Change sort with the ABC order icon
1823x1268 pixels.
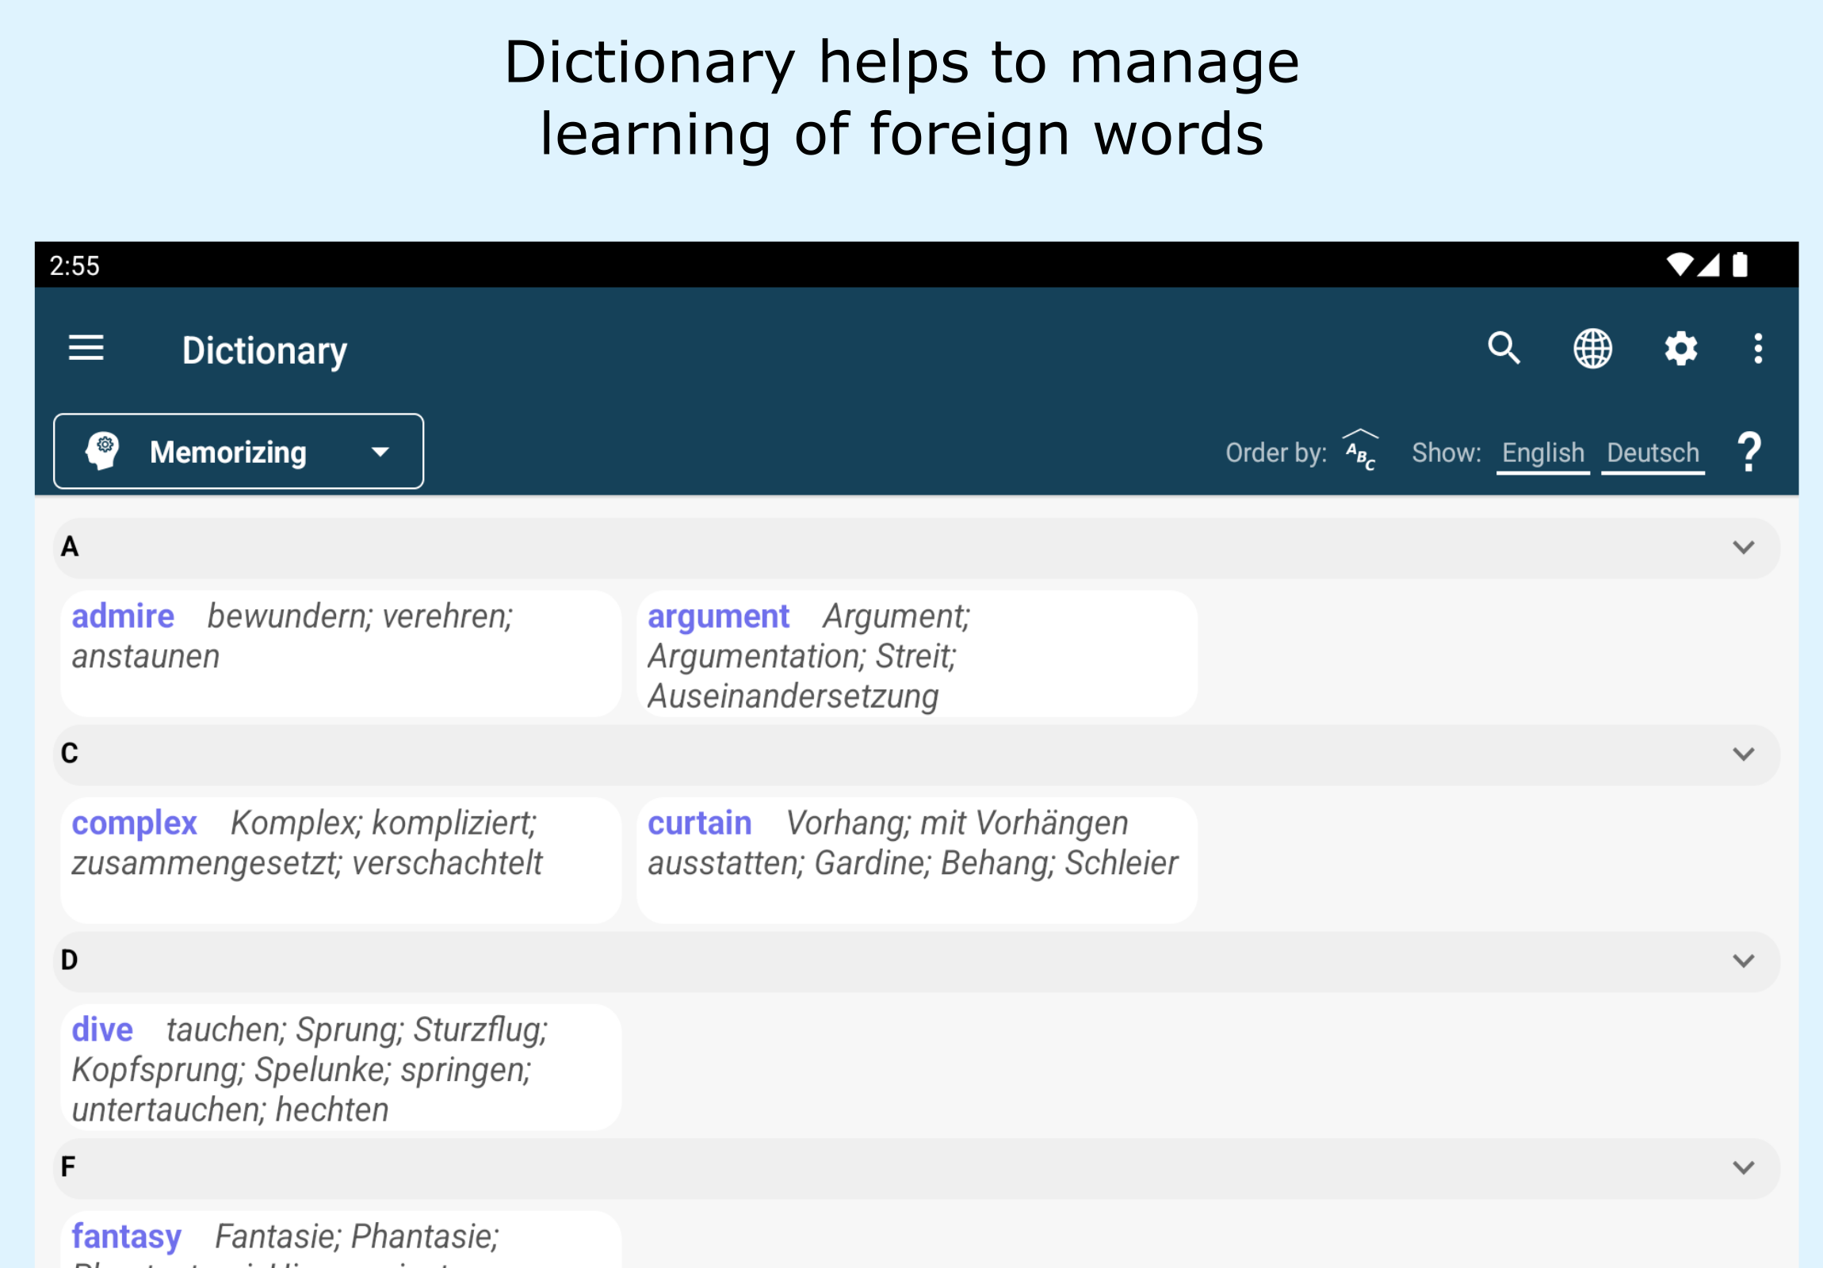click(1359, 450)
